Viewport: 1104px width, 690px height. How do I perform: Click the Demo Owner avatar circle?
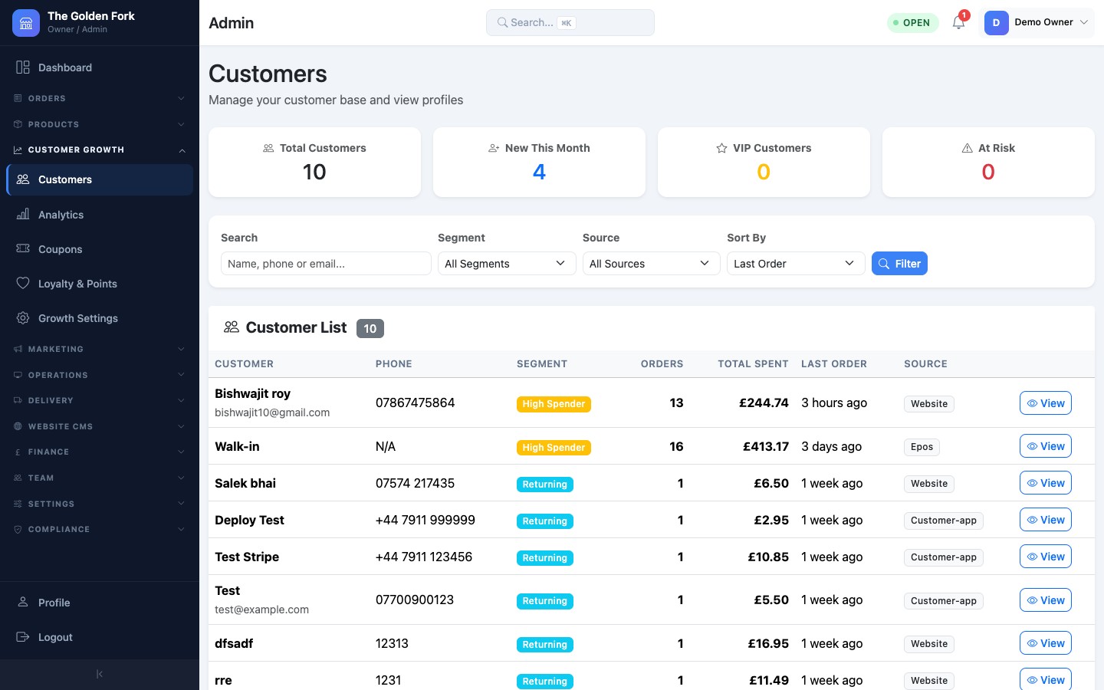tap(996, 23)
